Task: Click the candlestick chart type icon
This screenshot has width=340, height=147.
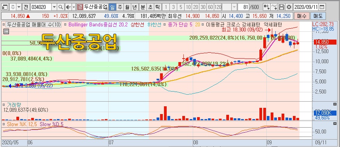Action: [266, 7]
